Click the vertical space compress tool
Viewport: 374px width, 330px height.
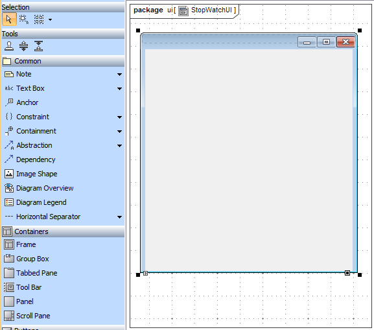coord(38,46)
